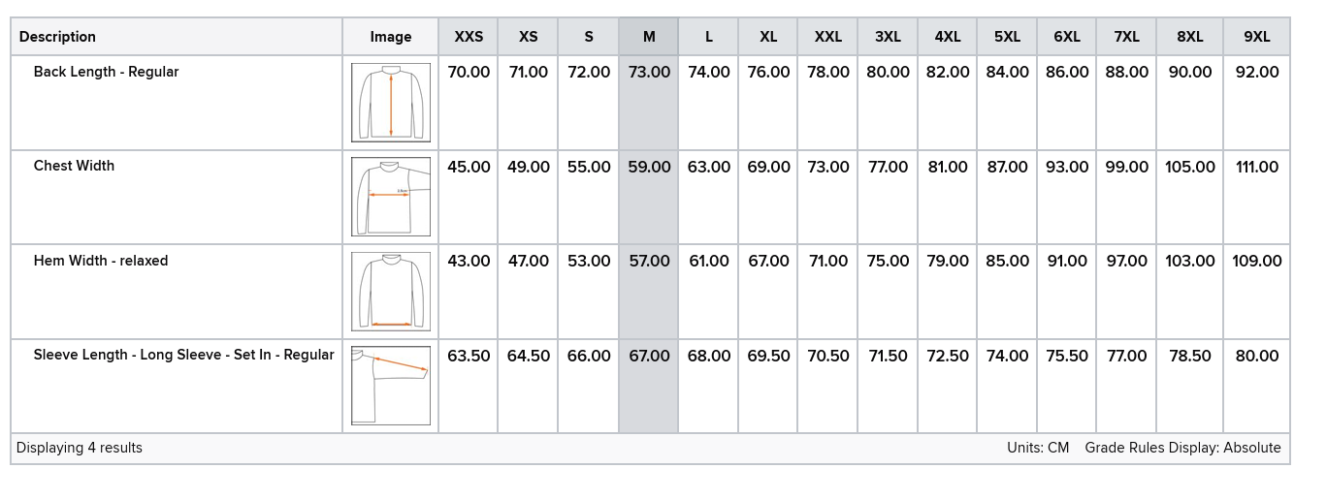Select Hem Width value 109.00 for 9XL

[x=1257, y=261]
